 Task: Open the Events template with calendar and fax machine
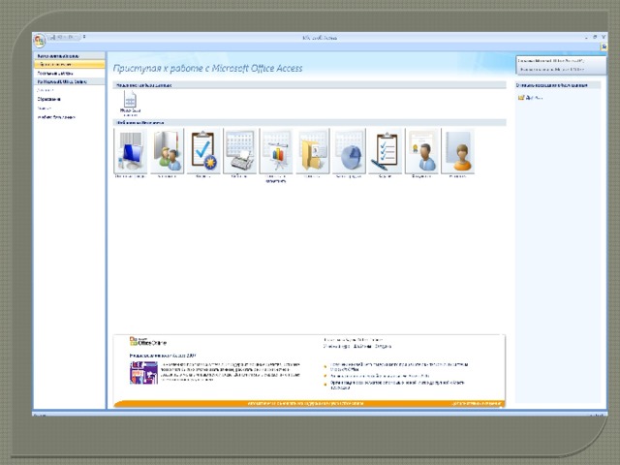239,151
